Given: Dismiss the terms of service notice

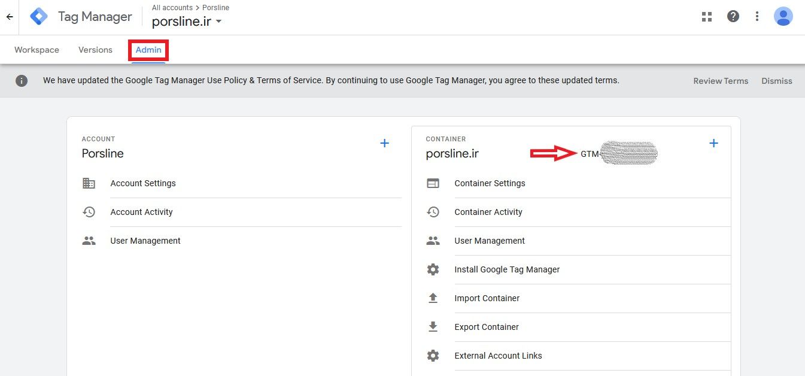Looking at the screenshot, I should click(777, 81).
